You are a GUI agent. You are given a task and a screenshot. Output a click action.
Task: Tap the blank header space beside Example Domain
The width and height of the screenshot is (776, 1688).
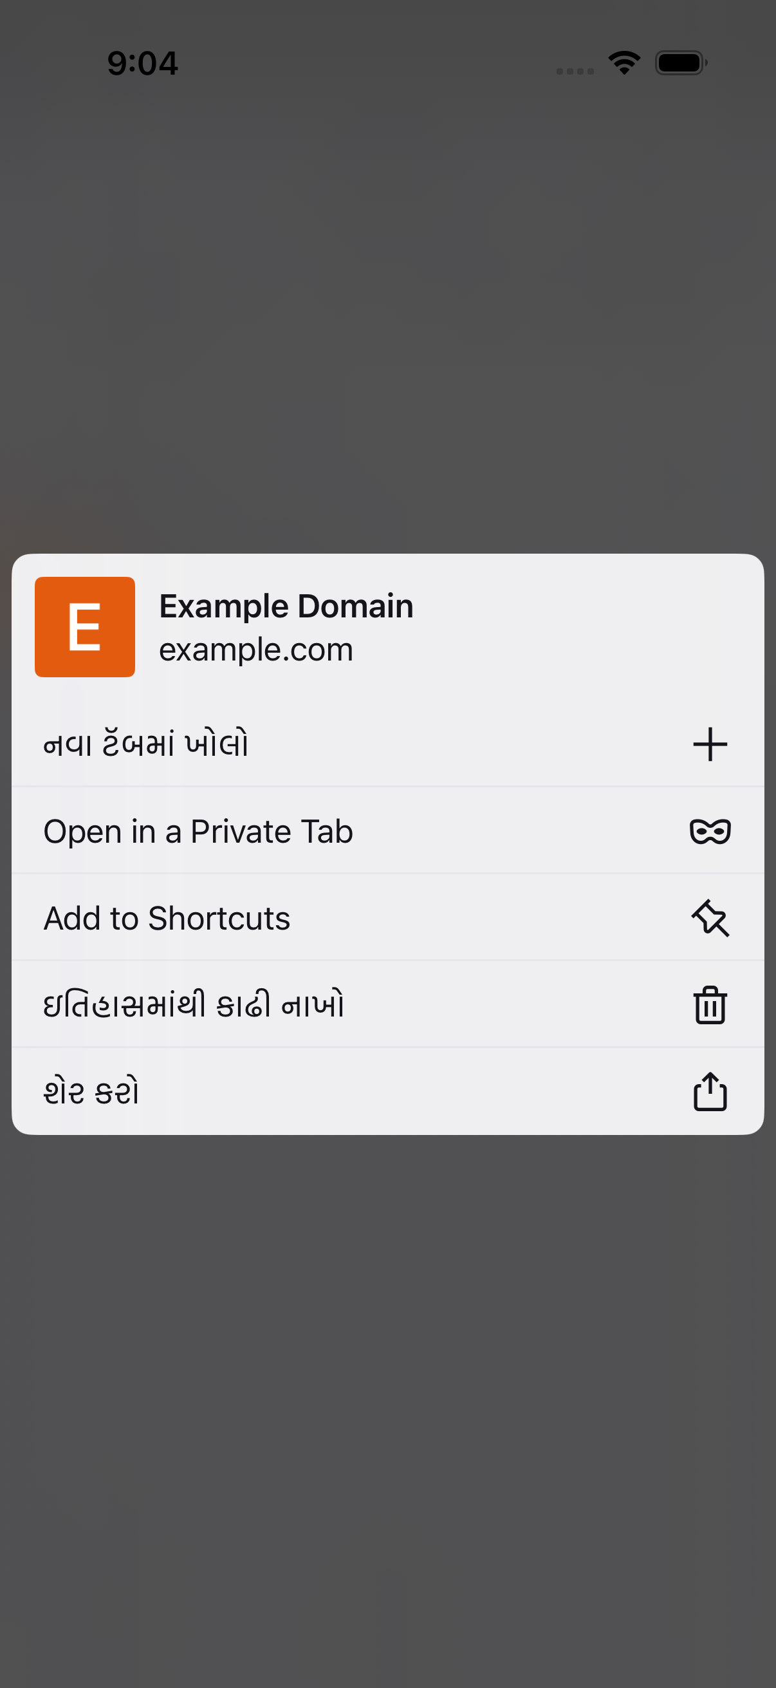589,626
